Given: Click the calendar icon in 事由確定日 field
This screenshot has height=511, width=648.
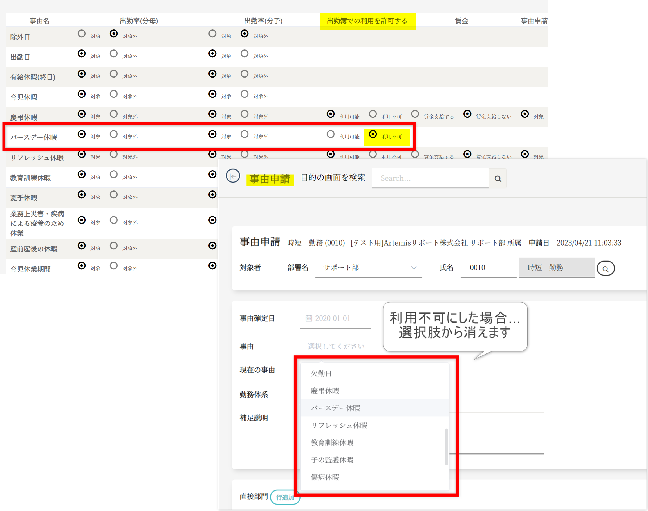Looking at the screenshot, I should pyautogui.click(x=309, y=318).
